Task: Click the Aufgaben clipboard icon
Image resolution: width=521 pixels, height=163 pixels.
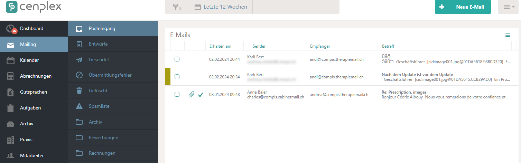Action: [x=11, y=108]
